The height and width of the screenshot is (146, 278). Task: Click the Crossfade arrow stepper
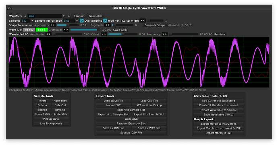66,30
